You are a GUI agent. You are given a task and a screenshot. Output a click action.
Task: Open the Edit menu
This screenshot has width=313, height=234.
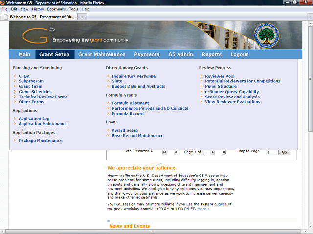[x=14, y=9]
